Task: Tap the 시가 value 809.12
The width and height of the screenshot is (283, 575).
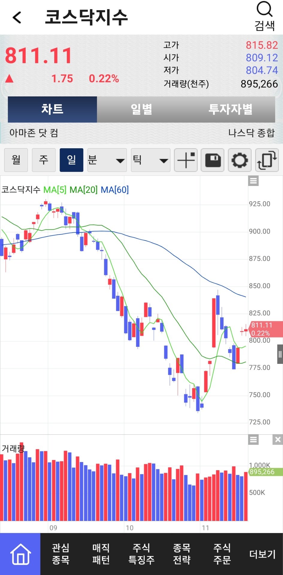Action: pos(262,58)
